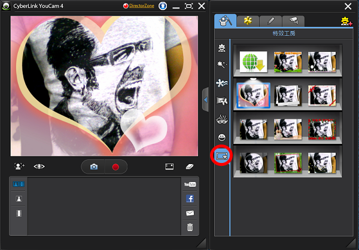Upload captured media to YouTube
The image size is (359, 250).
(x=190, y=184)
